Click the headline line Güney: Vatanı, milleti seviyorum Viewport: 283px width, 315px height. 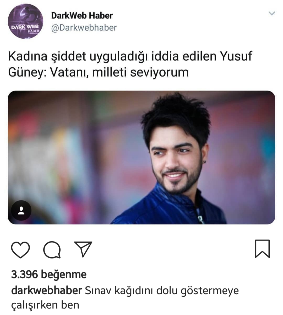click(98, 72)
